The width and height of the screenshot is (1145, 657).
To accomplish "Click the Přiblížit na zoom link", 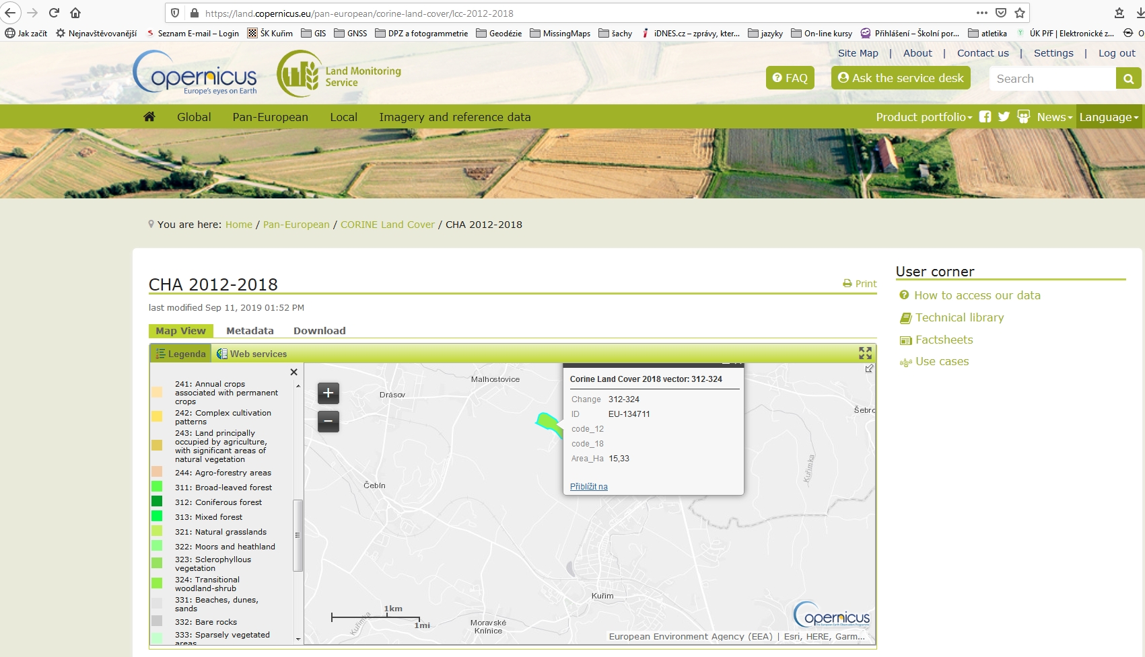I will click(588, 486).
